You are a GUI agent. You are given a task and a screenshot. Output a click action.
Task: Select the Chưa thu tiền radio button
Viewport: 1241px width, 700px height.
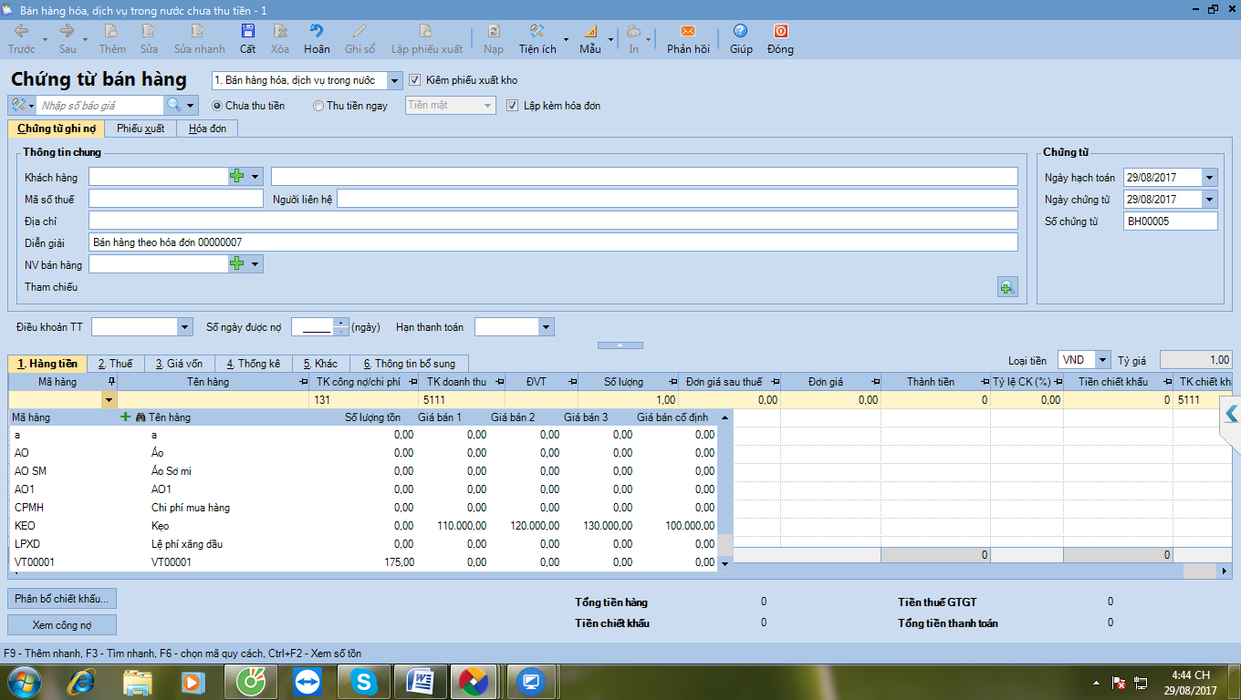click(216, 106)
